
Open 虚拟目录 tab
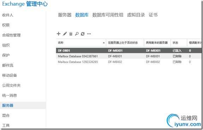pyautogui.click(x=136, y=15)
